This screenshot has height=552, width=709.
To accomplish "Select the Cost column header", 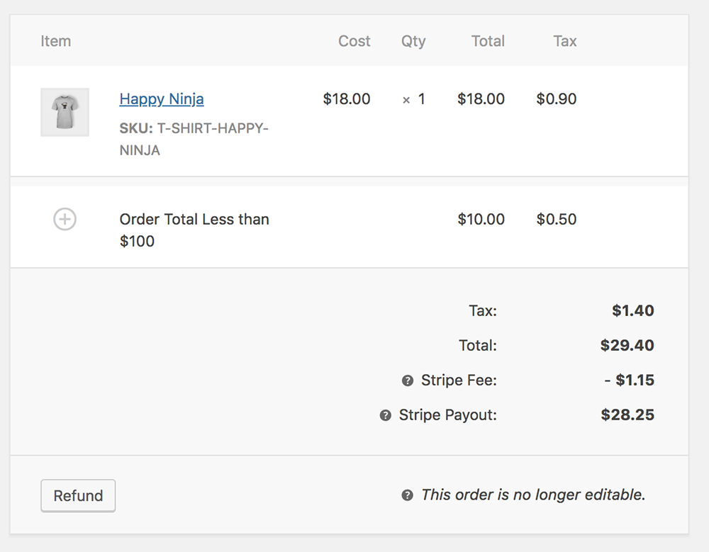I will [x=354, y=41].
